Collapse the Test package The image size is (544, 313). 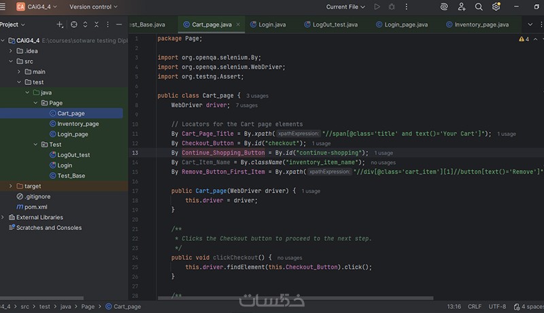36,145
